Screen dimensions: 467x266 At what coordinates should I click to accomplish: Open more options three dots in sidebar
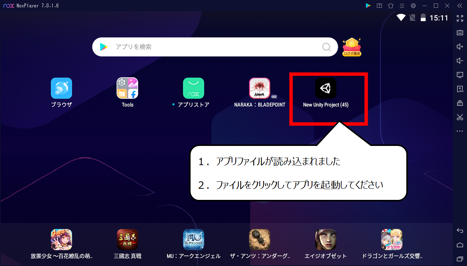460,131
